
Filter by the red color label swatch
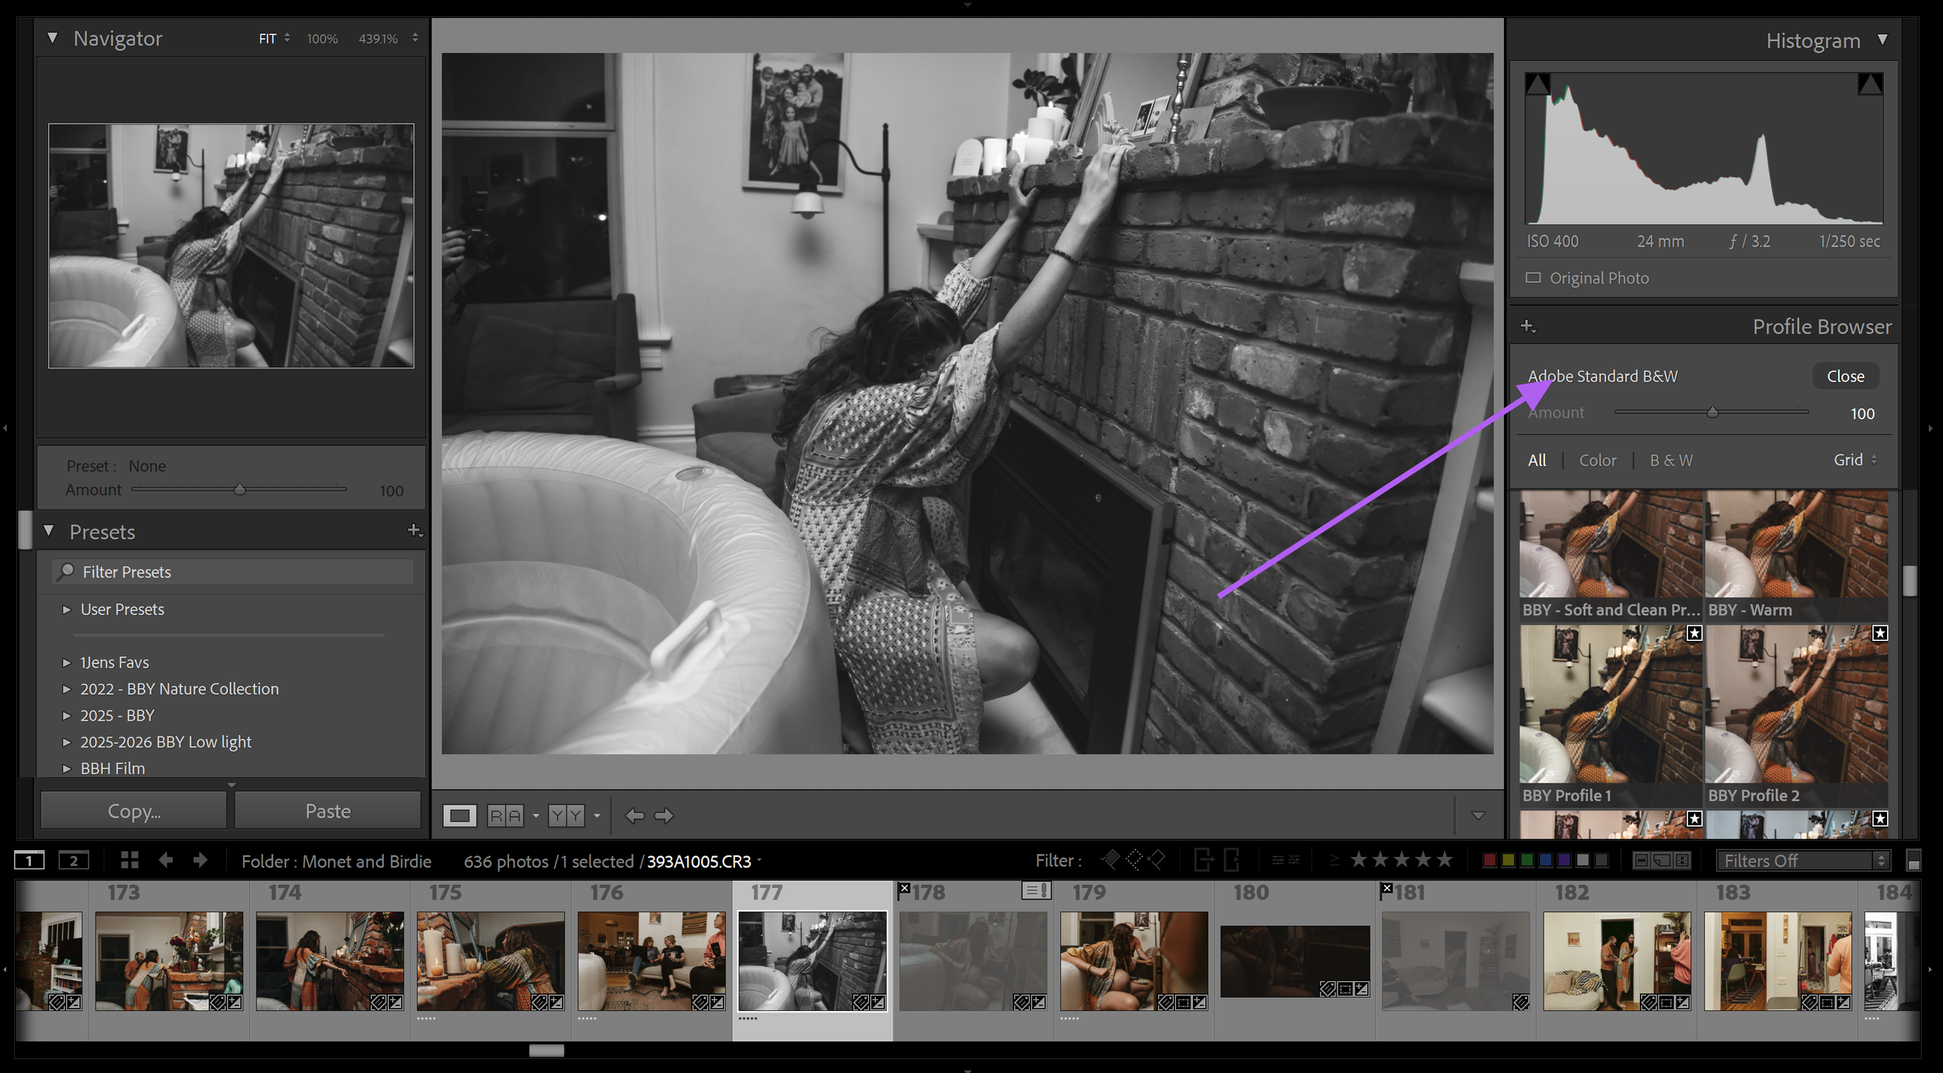(1489, 860)
